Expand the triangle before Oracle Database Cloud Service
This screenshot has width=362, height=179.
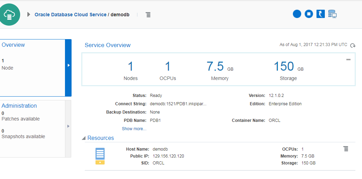coord(29,15)
